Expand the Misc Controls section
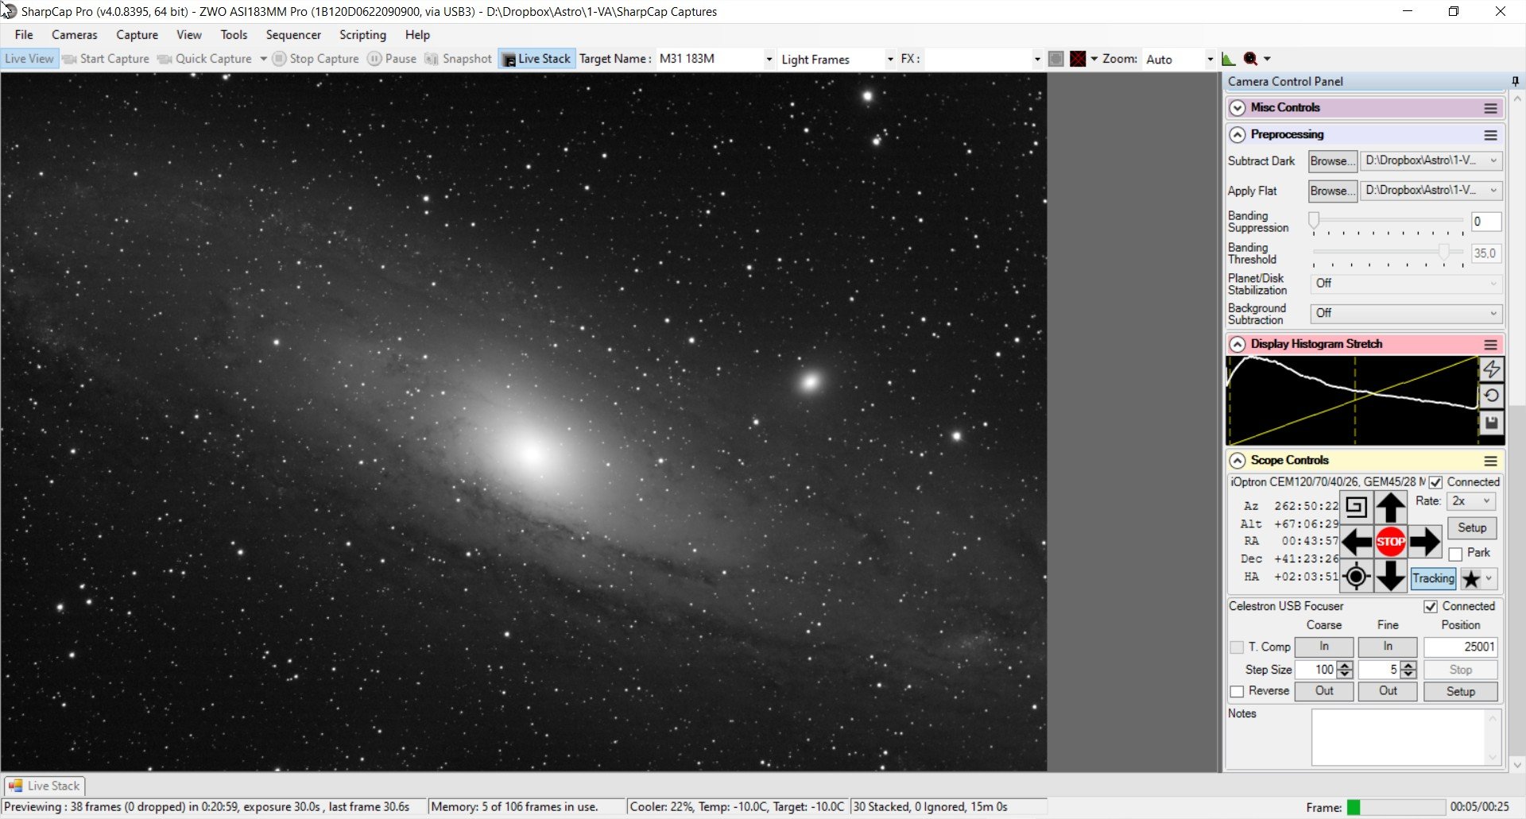1526x819 pixels. (x=1237, y=108)
